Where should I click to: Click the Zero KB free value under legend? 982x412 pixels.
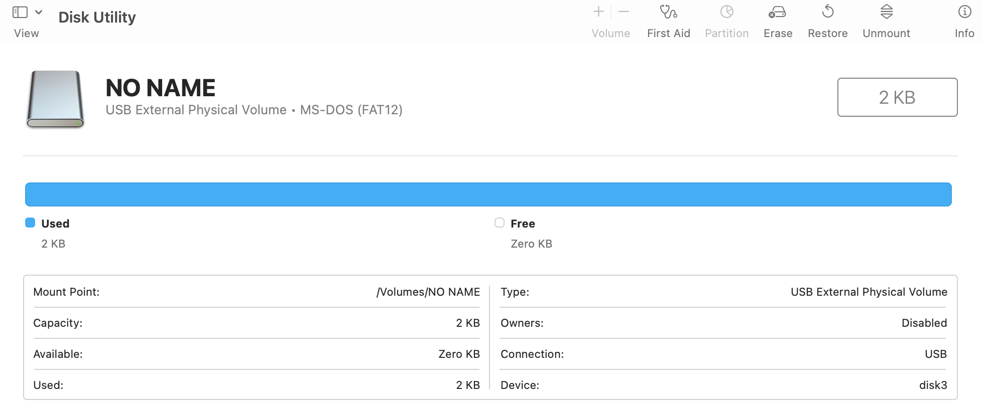pos(531,244)
